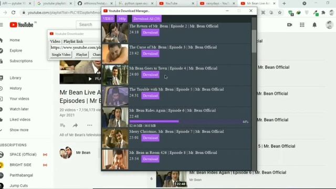Viewport: 336px width, 189px height.
Task: Open Watch later in YouTube sidebar
Action: 19,109
